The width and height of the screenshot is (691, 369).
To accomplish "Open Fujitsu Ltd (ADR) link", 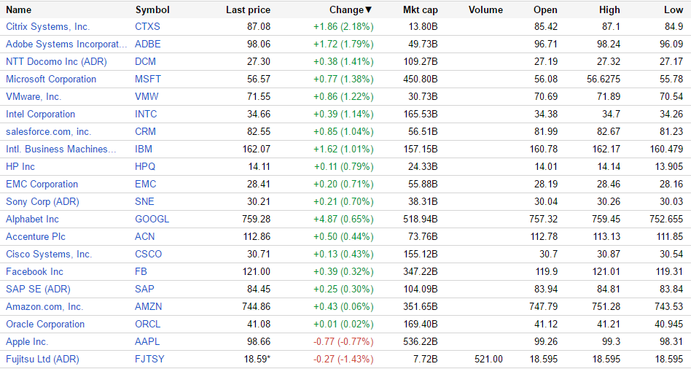I will (x=42, y=359).
